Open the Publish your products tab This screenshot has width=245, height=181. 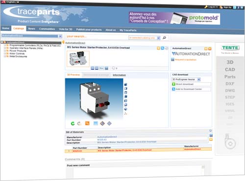pos(89,29)
